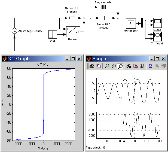Minimize the XY Graph window
The width and height of the screenshot is (168, 152).
68,59
